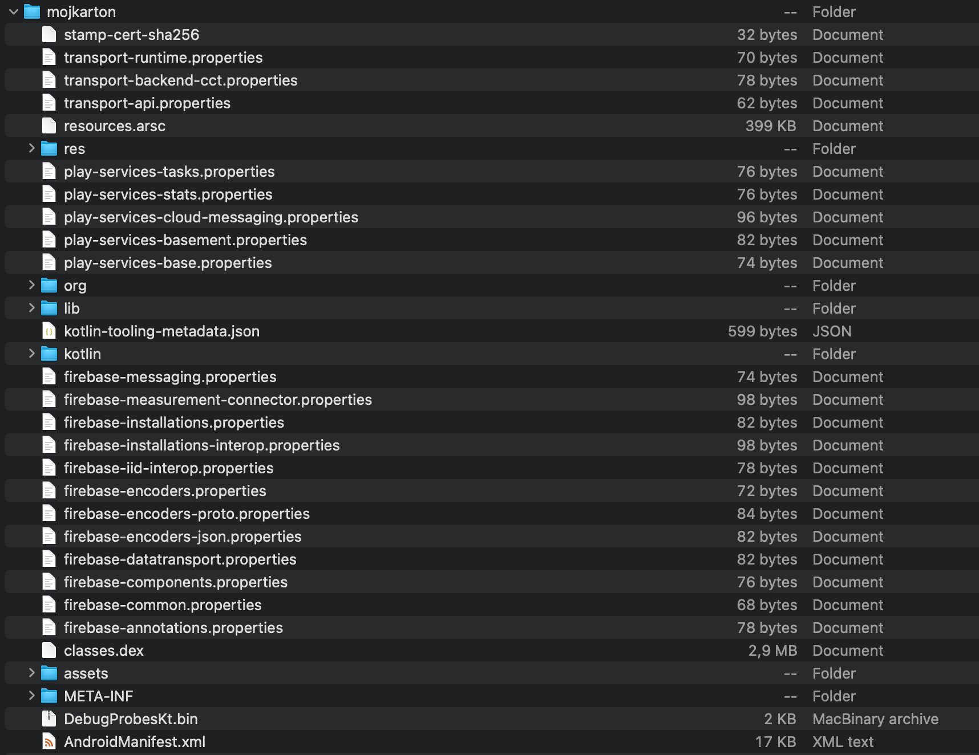Select firebase-annotations.properties file name
Viewport: 979px width, 755px height.
[x=173, y=628]
